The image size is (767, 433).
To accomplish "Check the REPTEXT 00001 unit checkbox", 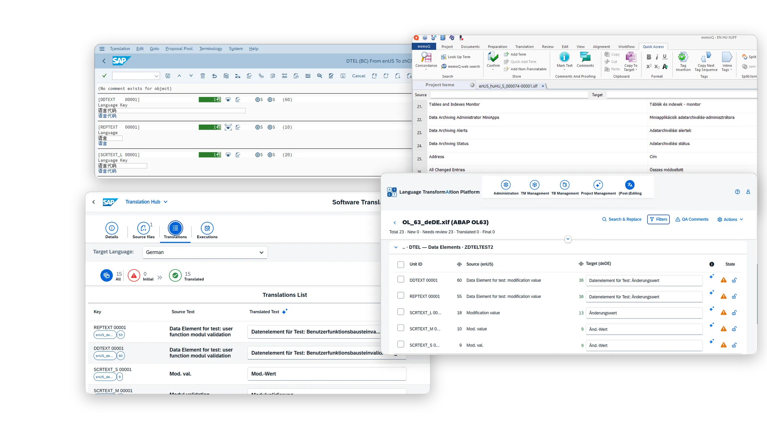I will (400, 296).
